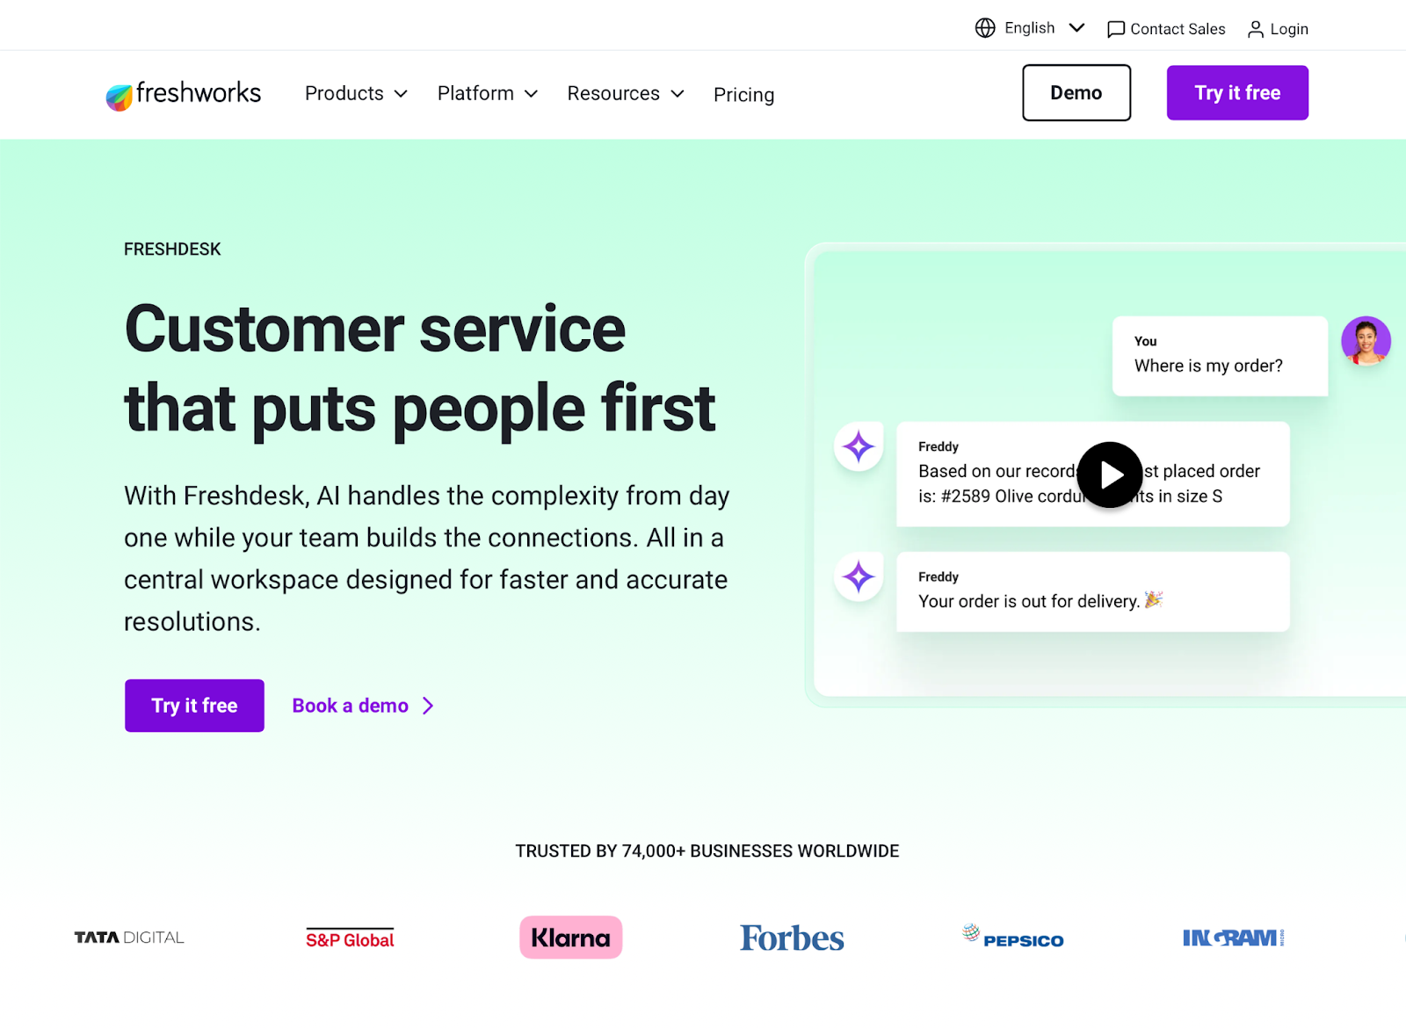Click the Ingram Micro logo
1406x1029 pixels.
click(1233, 938)
